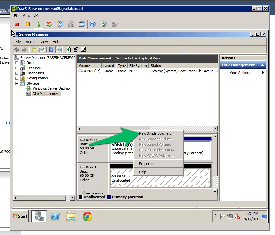Image resolution: width=275 pixels, height=235 pixels.
Task: Click the network tray icon
Action: tap(230, 216)
